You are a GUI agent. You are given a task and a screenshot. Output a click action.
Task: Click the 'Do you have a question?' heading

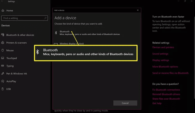pyautogui.click(x=165, y=84)
